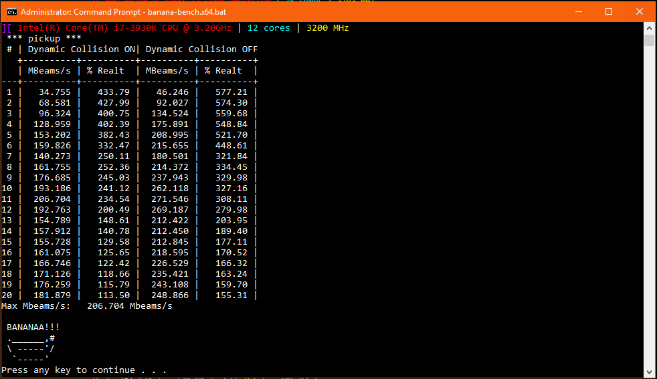Click value 329.98 in row 9
The height and width of the screenshot is (379, 657).
click(x=231, y=178)
